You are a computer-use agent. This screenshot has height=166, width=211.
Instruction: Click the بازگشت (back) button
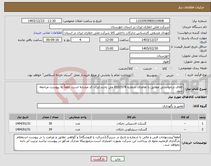(99, 159)
